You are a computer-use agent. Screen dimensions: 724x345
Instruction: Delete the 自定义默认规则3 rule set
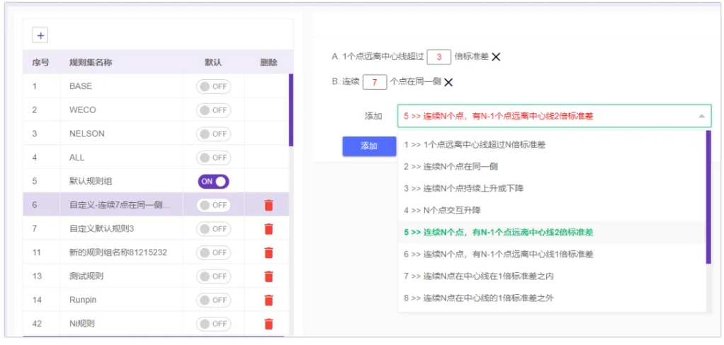[268, 229]
